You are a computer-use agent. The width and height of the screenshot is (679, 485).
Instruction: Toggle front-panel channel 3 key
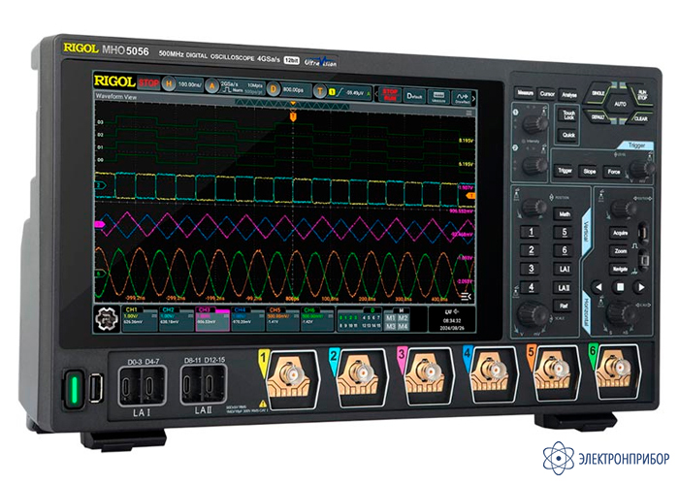531,269
